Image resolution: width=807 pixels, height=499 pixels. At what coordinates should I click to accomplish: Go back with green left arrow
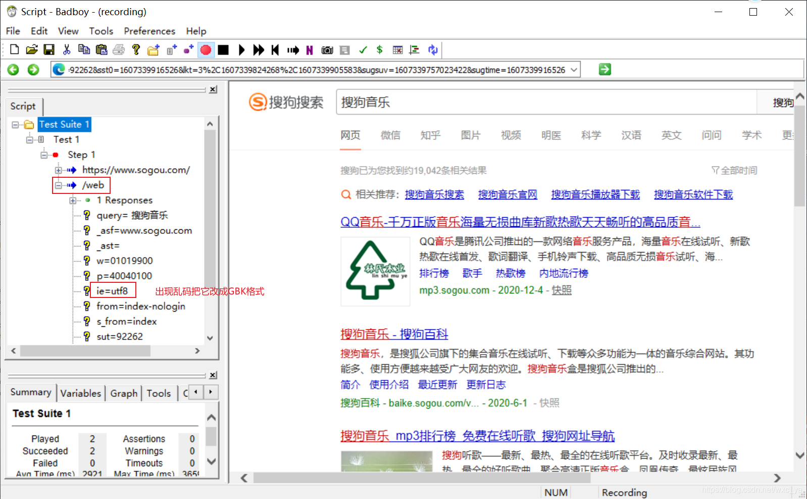tap(14, 70)
